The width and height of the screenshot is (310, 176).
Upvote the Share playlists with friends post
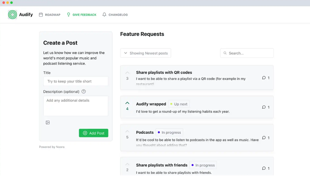(x=127, y=164)
